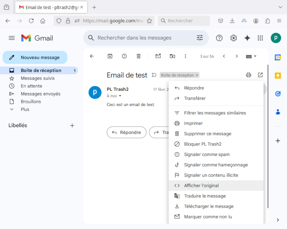Open the Google account avatar

click(x=276, y=38)
